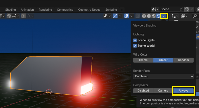Open the transform pivot point dropdown

point(2,16)
